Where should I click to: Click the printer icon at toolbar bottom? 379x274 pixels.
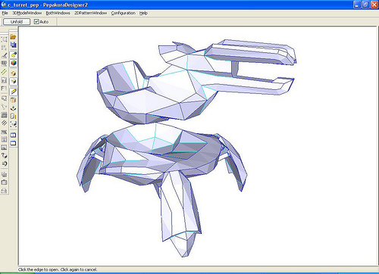tap(4, 191)
